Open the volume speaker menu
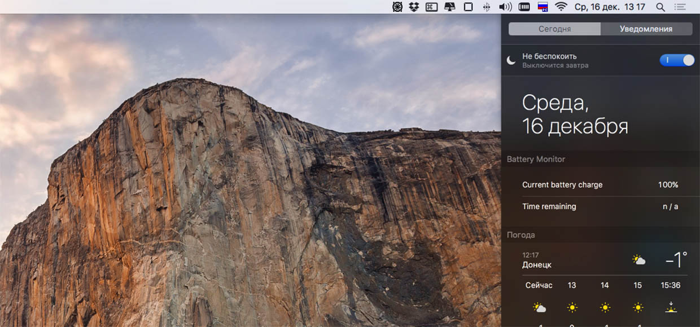700x327 pixels. coord(505,7)
